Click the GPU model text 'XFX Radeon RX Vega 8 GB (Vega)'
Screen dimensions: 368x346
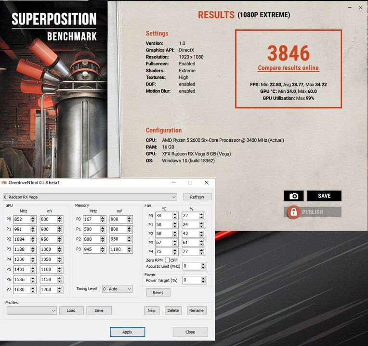197,154
